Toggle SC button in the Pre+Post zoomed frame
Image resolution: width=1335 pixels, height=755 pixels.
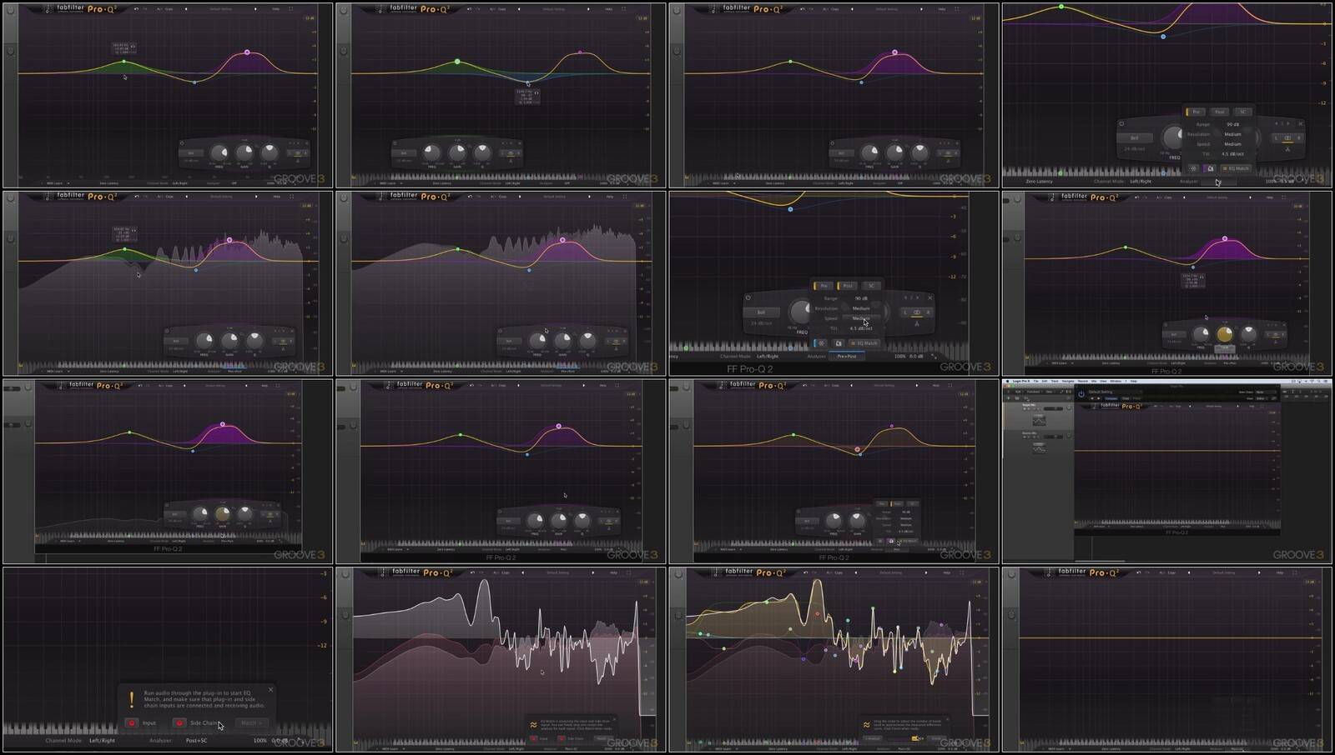(x=871, y=286)
